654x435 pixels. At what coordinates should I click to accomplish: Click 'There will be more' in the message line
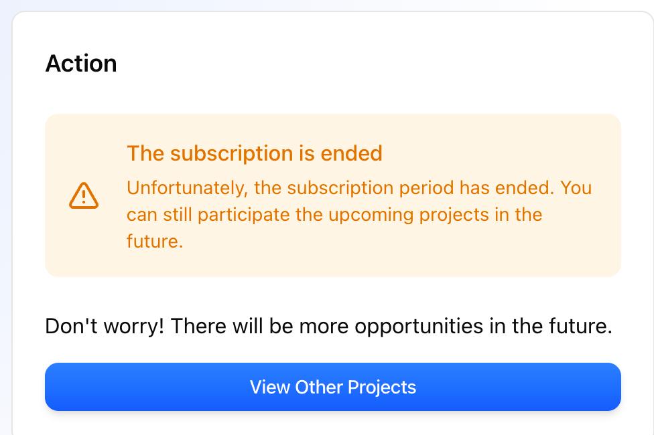point(259,325)
